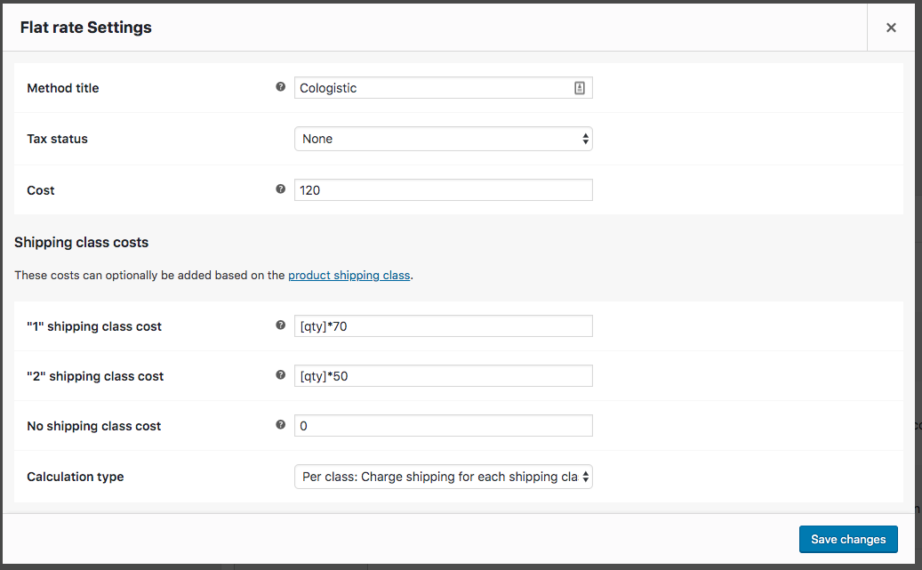Click help icon for No shipping class cost
The height and width of the screenshot is (570, 922).
(x=281, y=425)
